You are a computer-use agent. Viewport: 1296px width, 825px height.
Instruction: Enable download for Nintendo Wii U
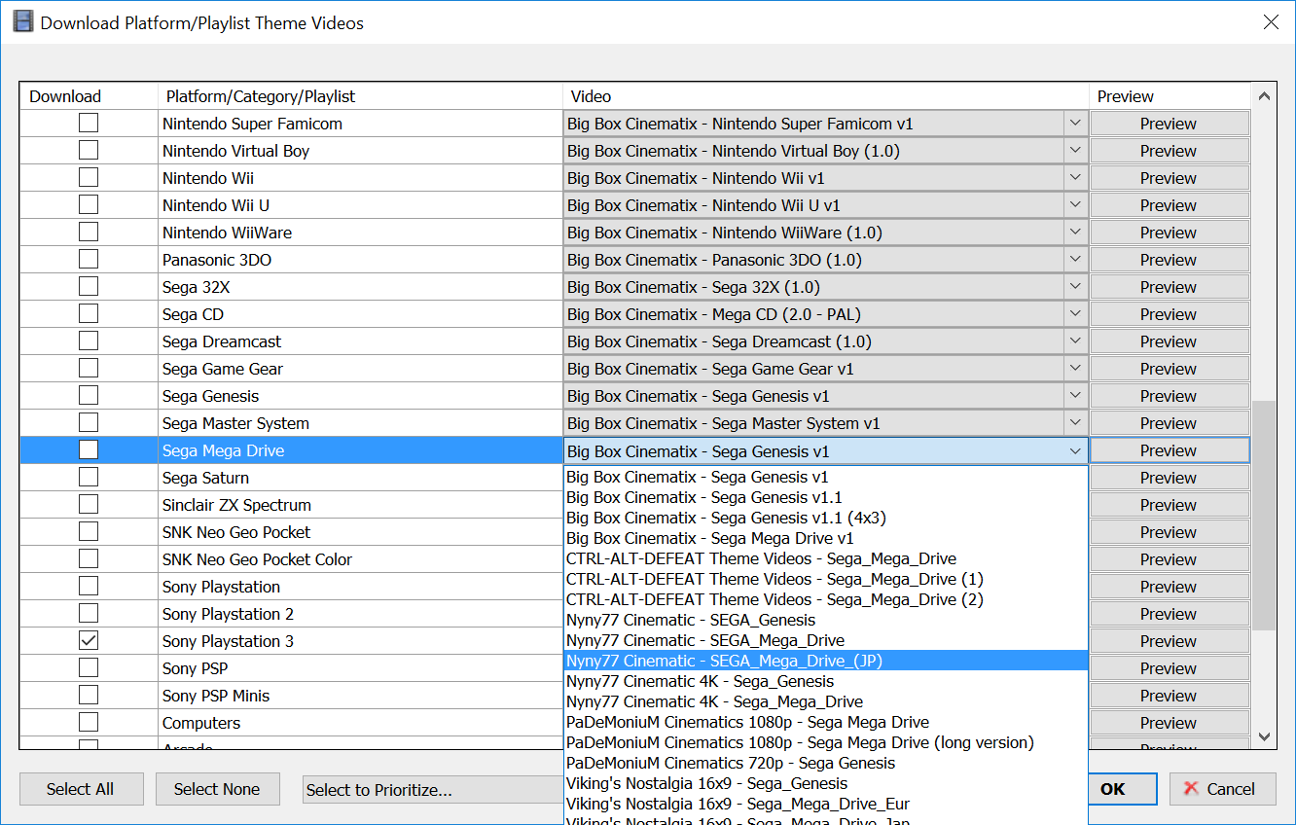tap(89, 205)
